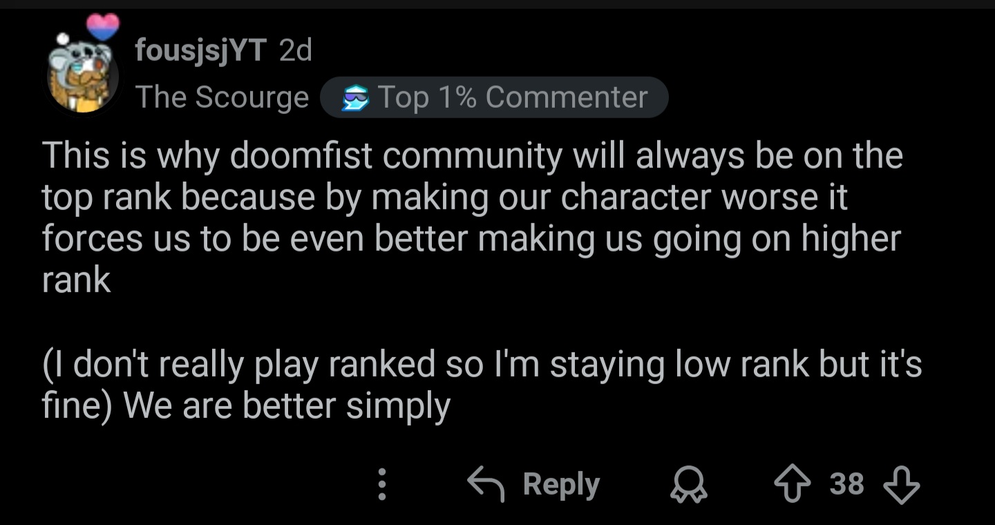Click the Reply text label
The image size is (995, 525).
pos(561,485)
